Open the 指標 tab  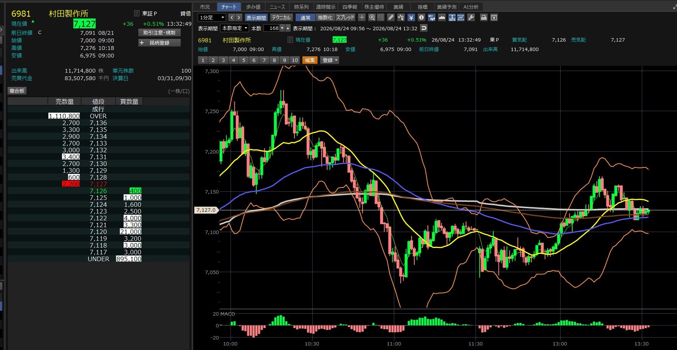pyautogui.click(x=422, y=7)
